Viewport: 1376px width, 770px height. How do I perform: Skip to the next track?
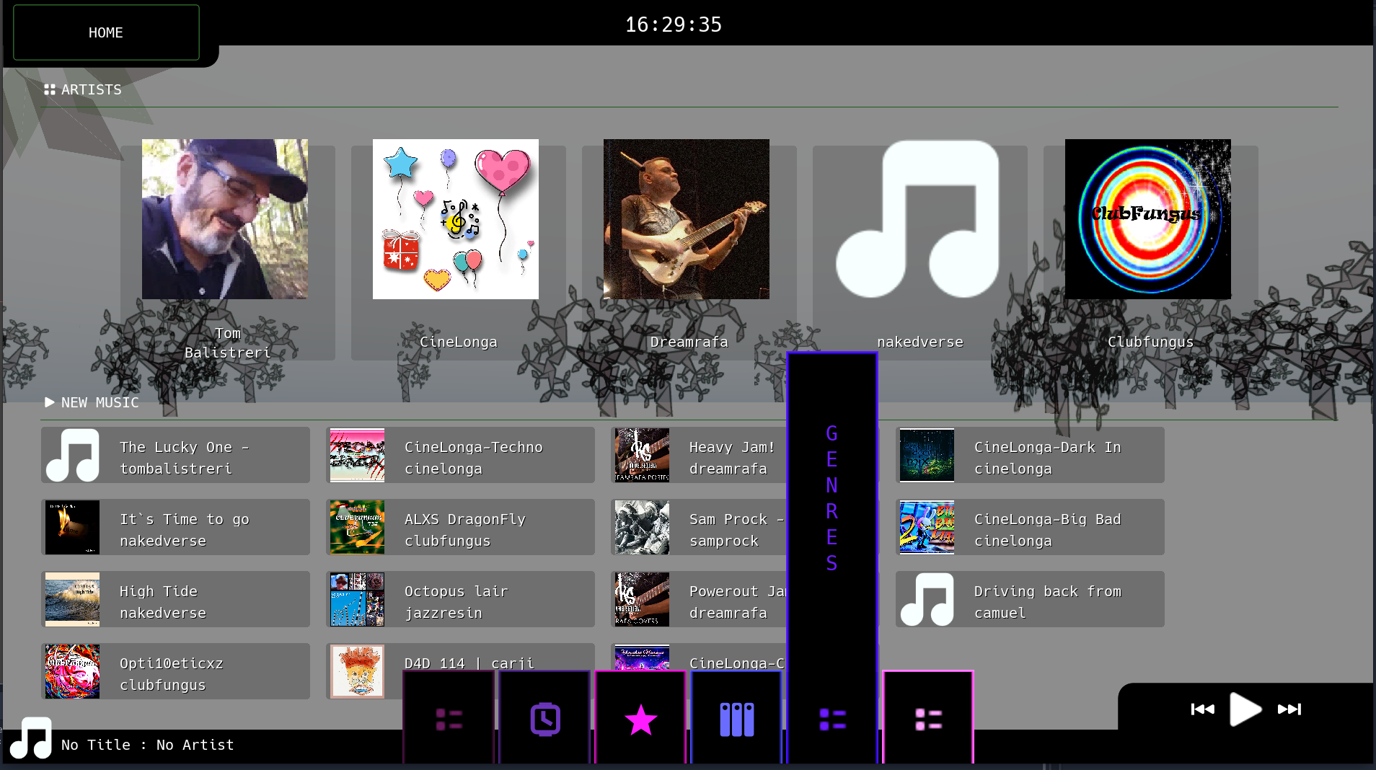(1289, 709)
